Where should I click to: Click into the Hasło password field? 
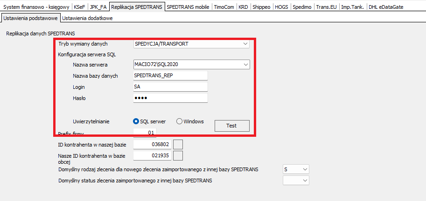[170, 98]
